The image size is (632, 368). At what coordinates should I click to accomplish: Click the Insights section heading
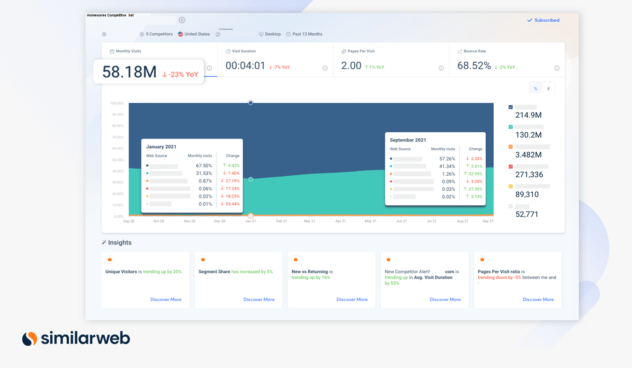pyautogui.click(x=120, y=242)
